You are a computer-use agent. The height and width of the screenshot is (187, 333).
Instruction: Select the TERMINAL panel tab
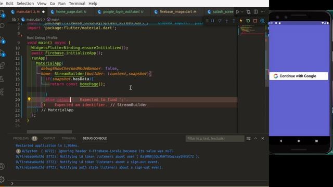(69, 139)
